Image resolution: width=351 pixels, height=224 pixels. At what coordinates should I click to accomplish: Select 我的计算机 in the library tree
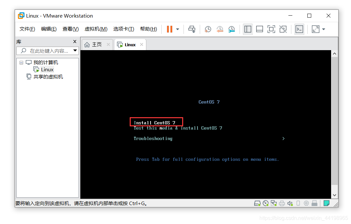[46, 63]
